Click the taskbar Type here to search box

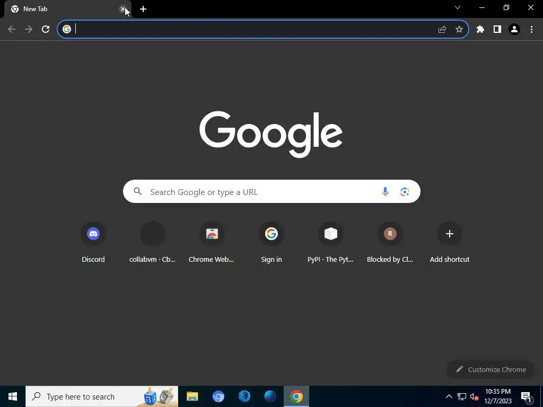pyautogui.click(x=102, y=396)
